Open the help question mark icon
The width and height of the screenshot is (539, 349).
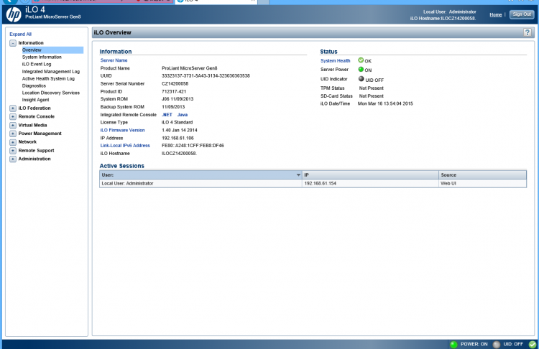click(528, 32)
